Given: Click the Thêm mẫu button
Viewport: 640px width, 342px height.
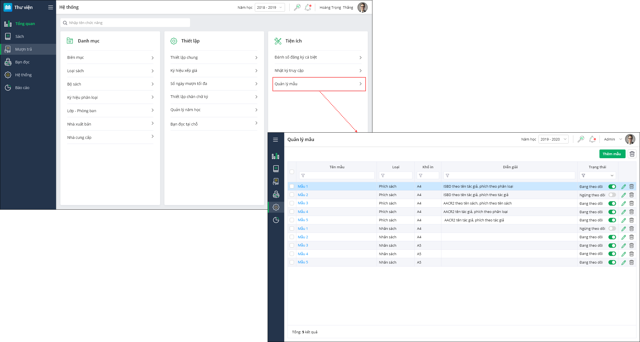Looking at the screenshot, I should 612,154.
